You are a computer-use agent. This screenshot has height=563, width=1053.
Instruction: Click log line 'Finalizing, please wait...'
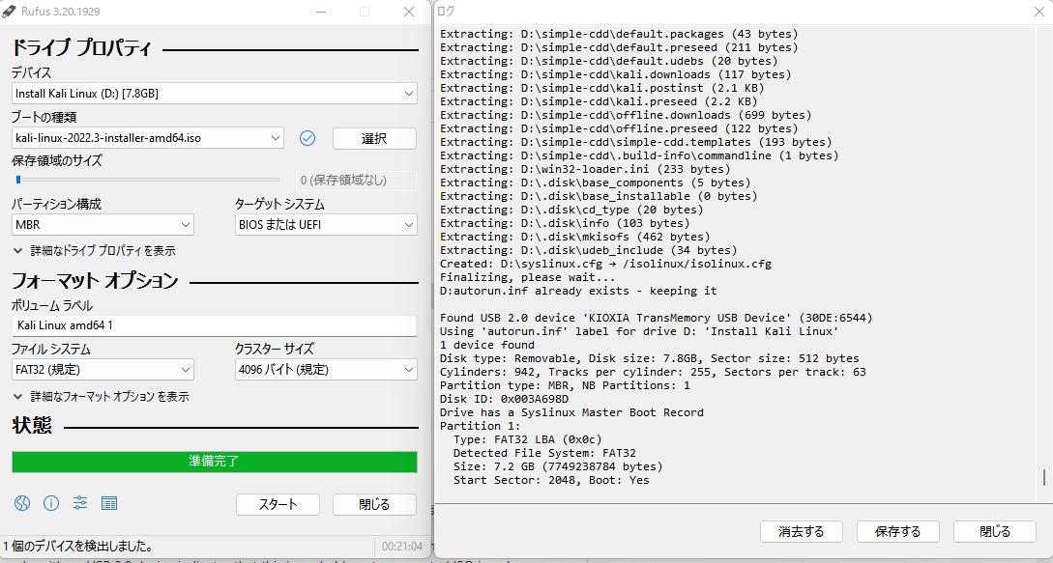click(527, 277)
